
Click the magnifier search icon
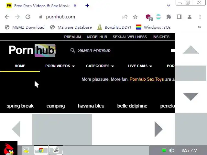click(72, 50)
